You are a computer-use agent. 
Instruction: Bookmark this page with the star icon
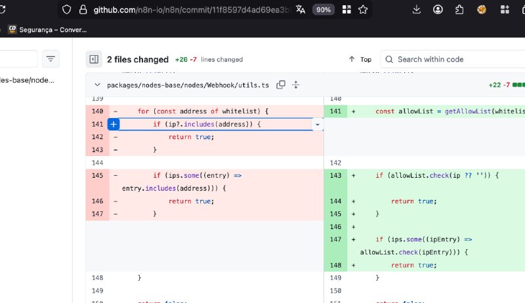[362, 9]
